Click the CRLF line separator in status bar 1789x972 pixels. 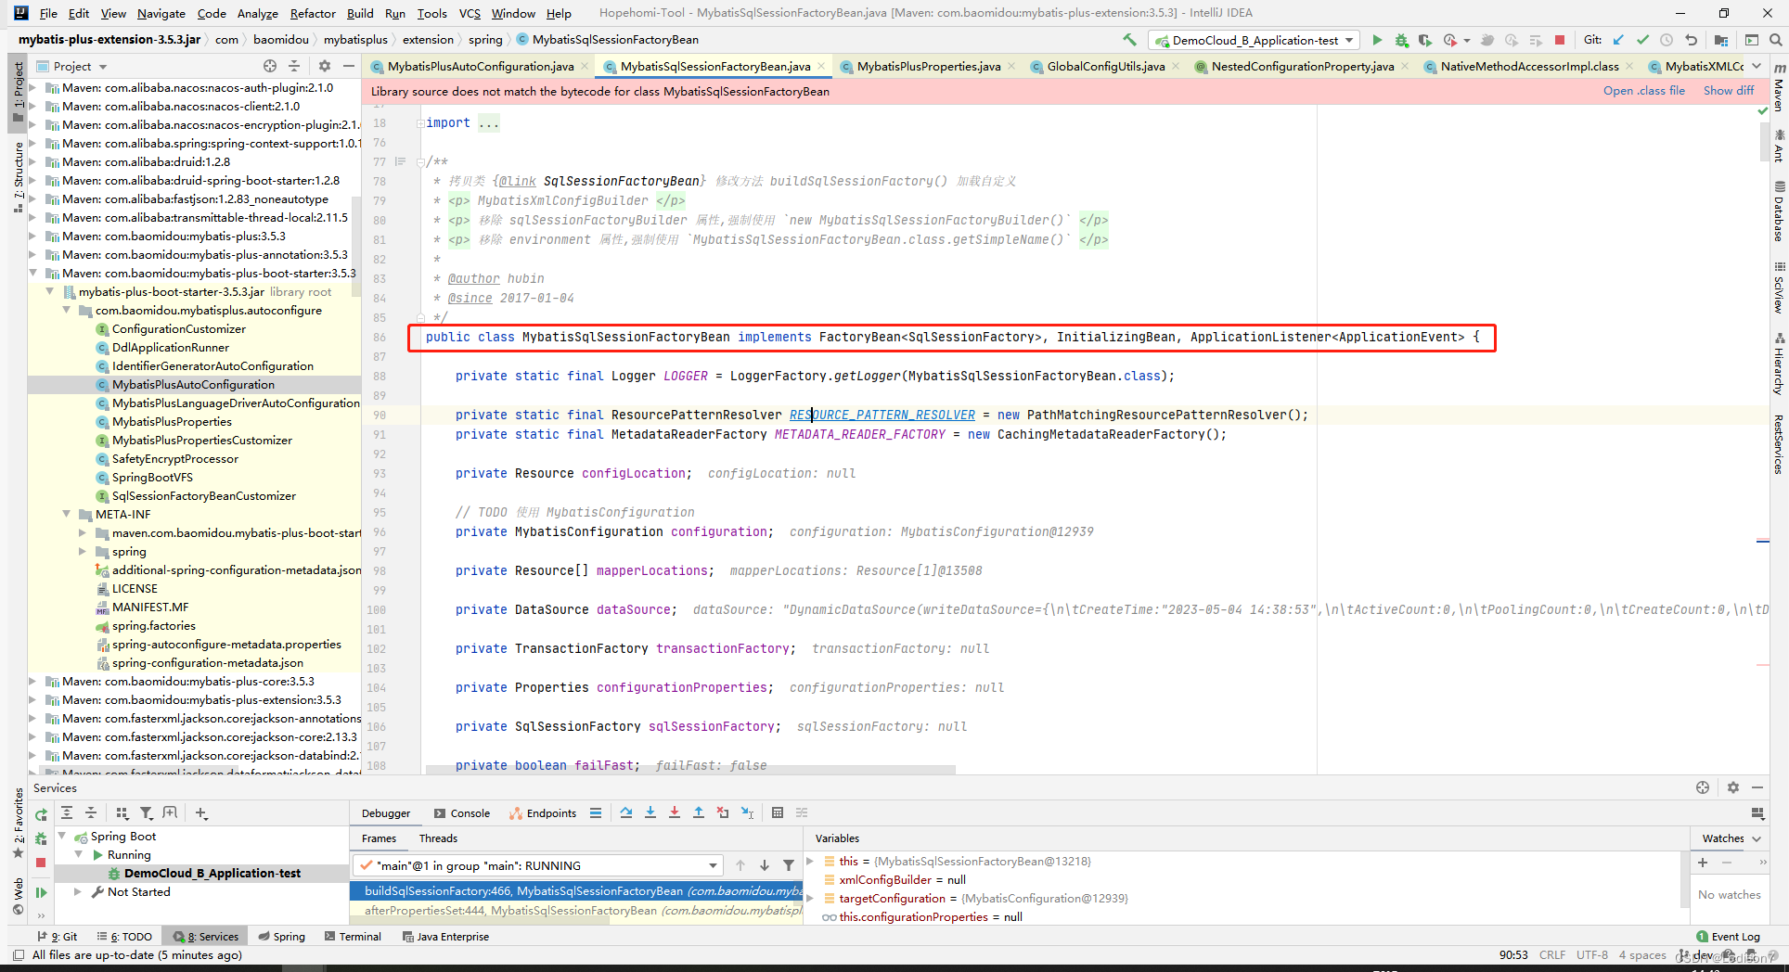[1552, 954]
